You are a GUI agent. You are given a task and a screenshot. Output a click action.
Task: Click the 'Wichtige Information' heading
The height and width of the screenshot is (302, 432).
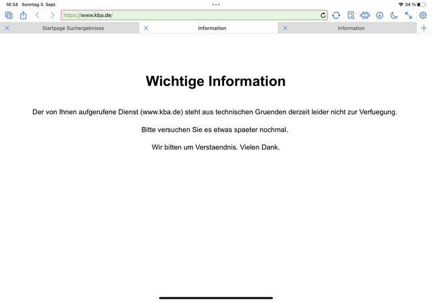click(x=216, y=81)
